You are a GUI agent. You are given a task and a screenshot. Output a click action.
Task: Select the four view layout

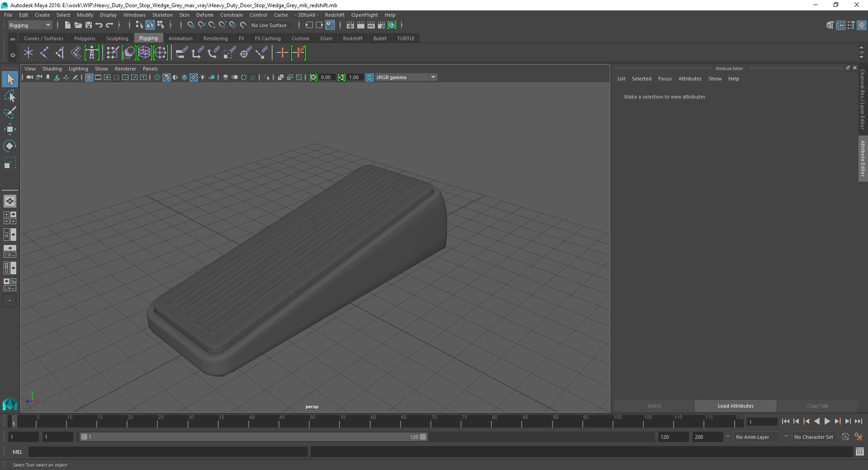click(x=9, y=218)
